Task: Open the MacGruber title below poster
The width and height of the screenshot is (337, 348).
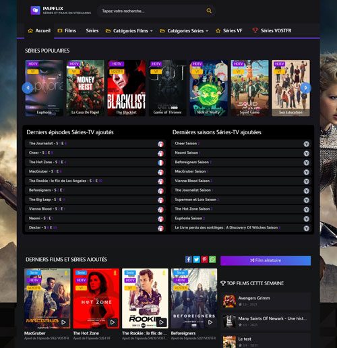Action: click(35, 333)
